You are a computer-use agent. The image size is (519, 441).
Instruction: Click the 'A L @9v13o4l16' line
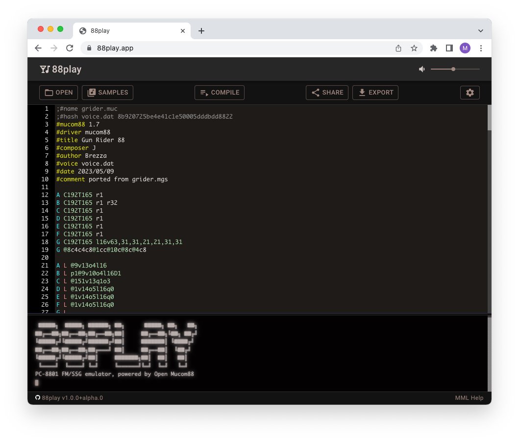81,265
